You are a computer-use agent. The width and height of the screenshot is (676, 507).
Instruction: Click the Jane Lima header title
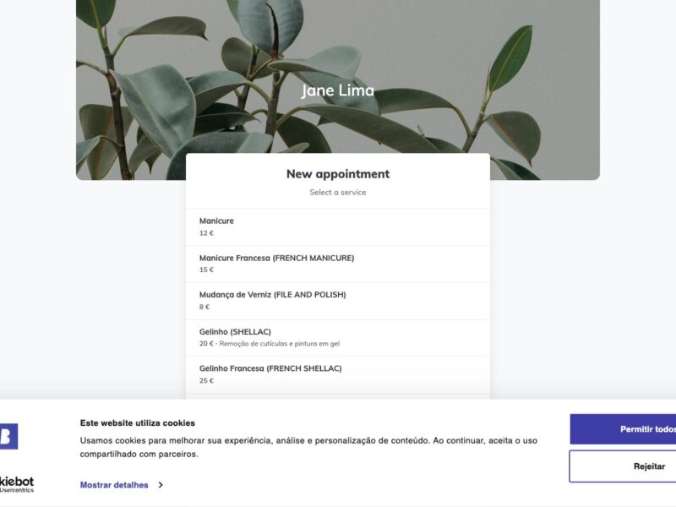point(337,90)
